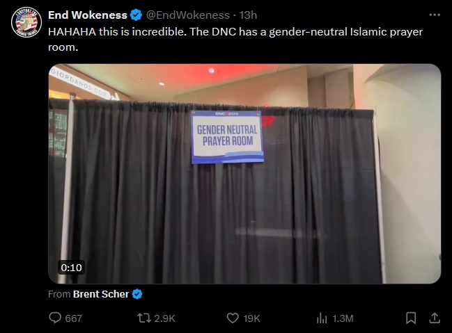Viewport: 452px width, 333px height.
Task: Bookmark this post
Action: (410, 318)
